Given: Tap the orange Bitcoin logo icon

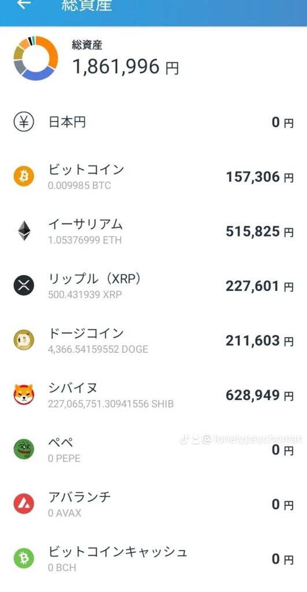Looking at the screenshot, I should 24,176.
